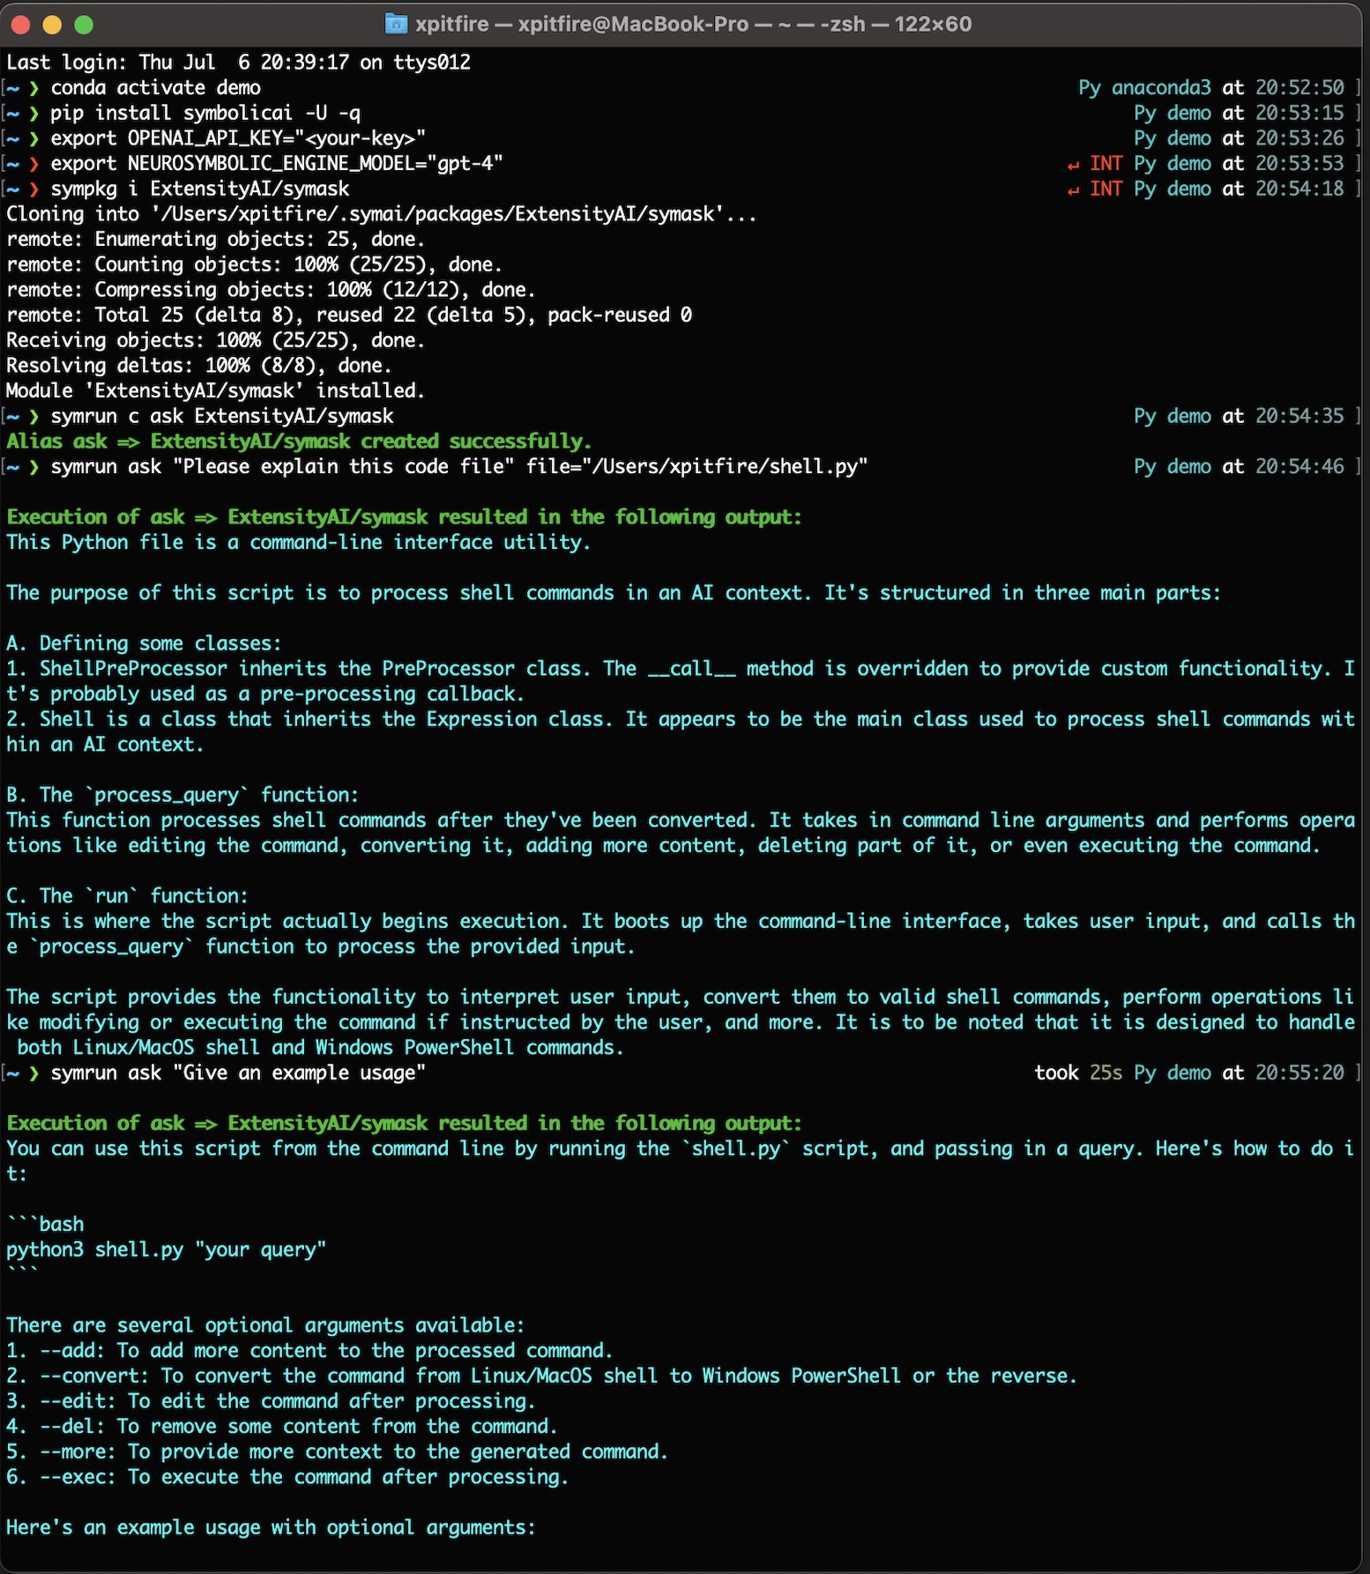Click the 'sympkg i ExtensityAI/symask' command
This screenshot has width=1370, height=1574.
[199, 189]
